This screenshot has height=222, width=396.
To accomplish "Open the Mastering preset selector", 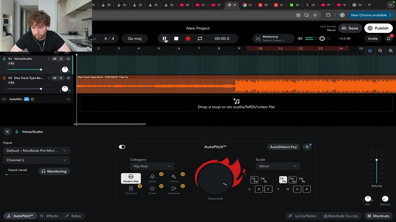I will 273,39.
